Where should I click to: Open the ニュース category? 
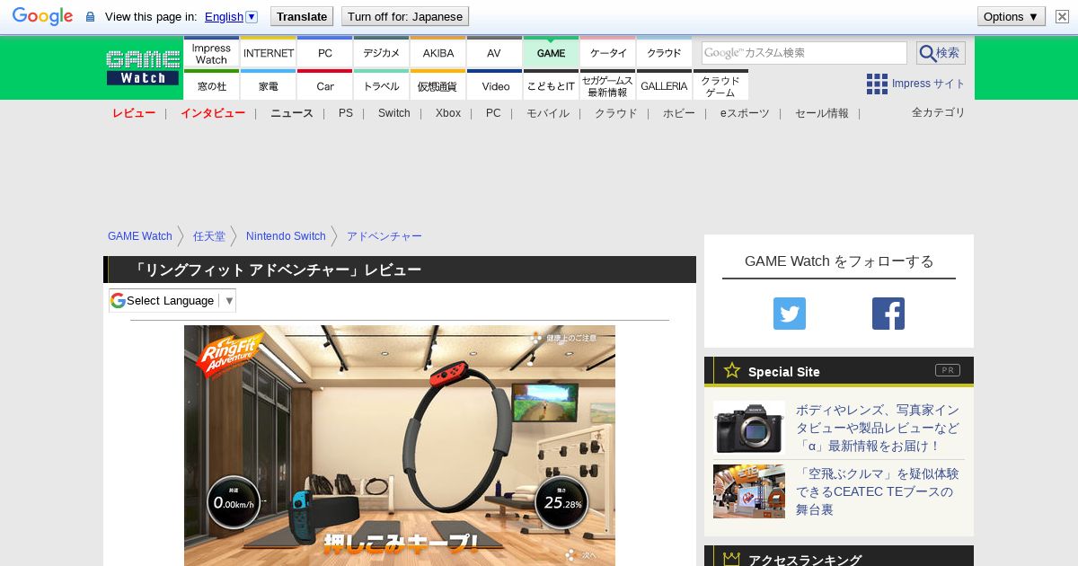pyautogui.click(x=292, y=113)
